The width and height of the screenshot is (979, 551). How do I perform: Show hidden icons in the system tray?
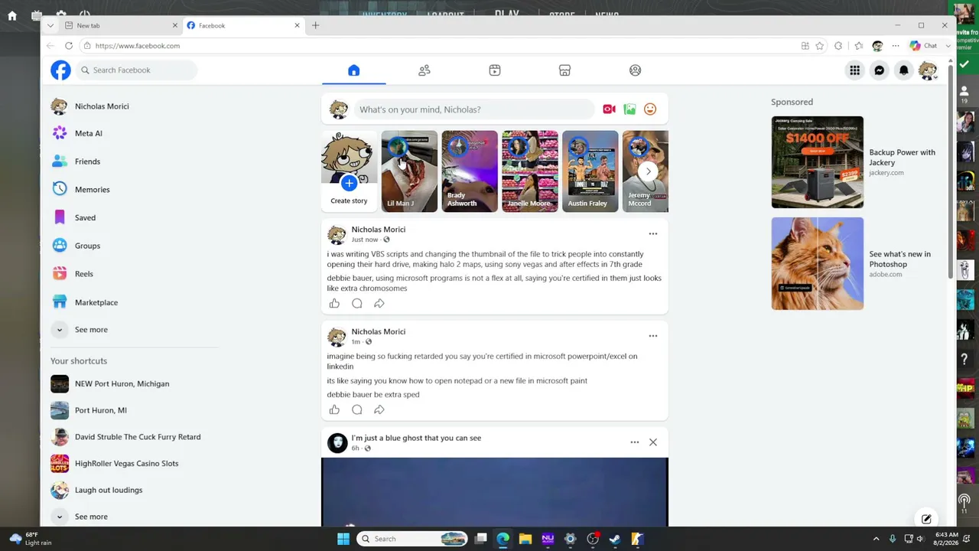click(x=876, y=539)
